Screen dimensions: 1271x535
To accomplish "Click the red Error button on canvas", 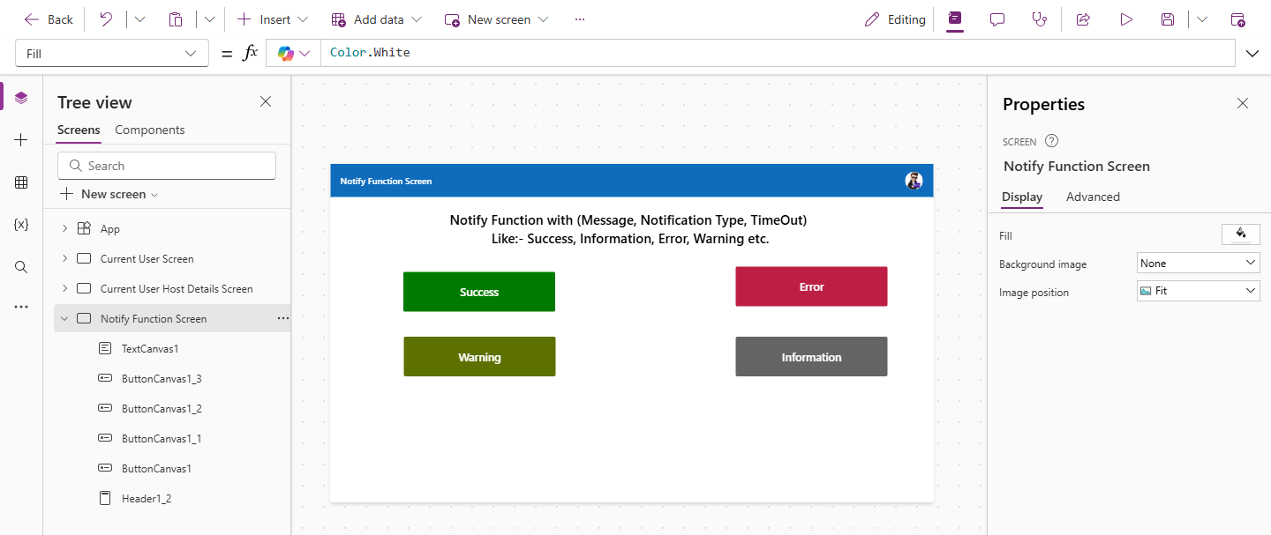I will pos(811,286).
